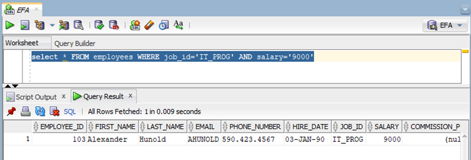Sort by the LAST_NAME column header
This screenshot has height=160, width=471.
point(162,127)
